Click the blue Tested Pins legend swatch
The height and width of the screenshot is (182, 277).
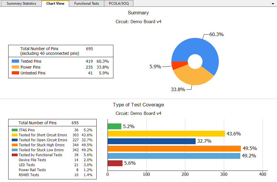pos(15,61)
